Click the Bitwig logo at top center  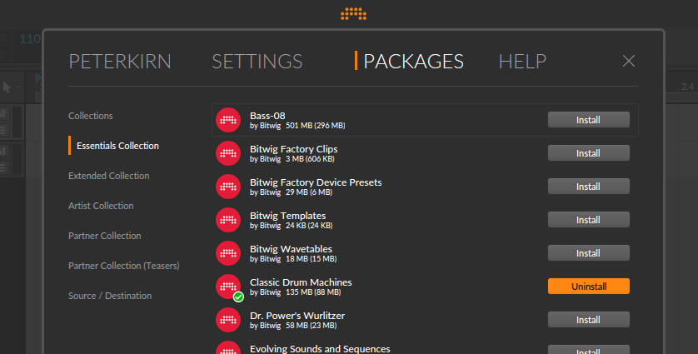[354, 13]
